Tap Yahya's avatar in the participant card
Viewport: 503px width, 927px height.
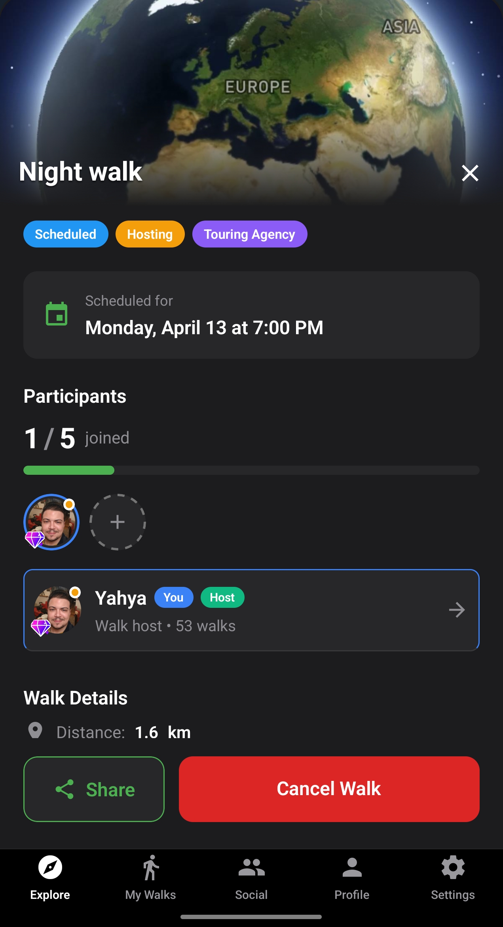tap(58, 610)
